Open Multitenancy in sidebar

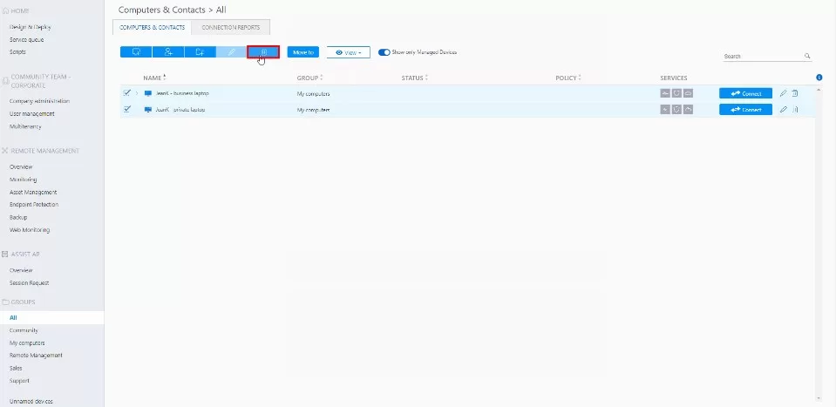[x=25, y=126]
